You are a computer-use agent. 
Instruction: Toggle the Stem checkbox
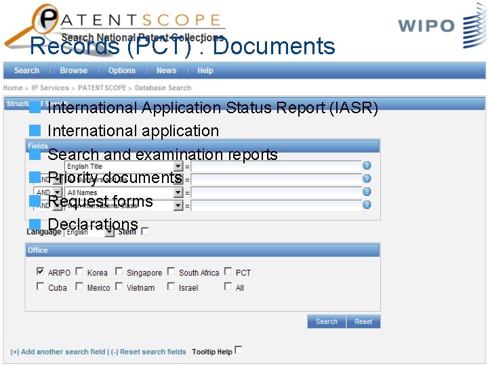coord(145,232)
